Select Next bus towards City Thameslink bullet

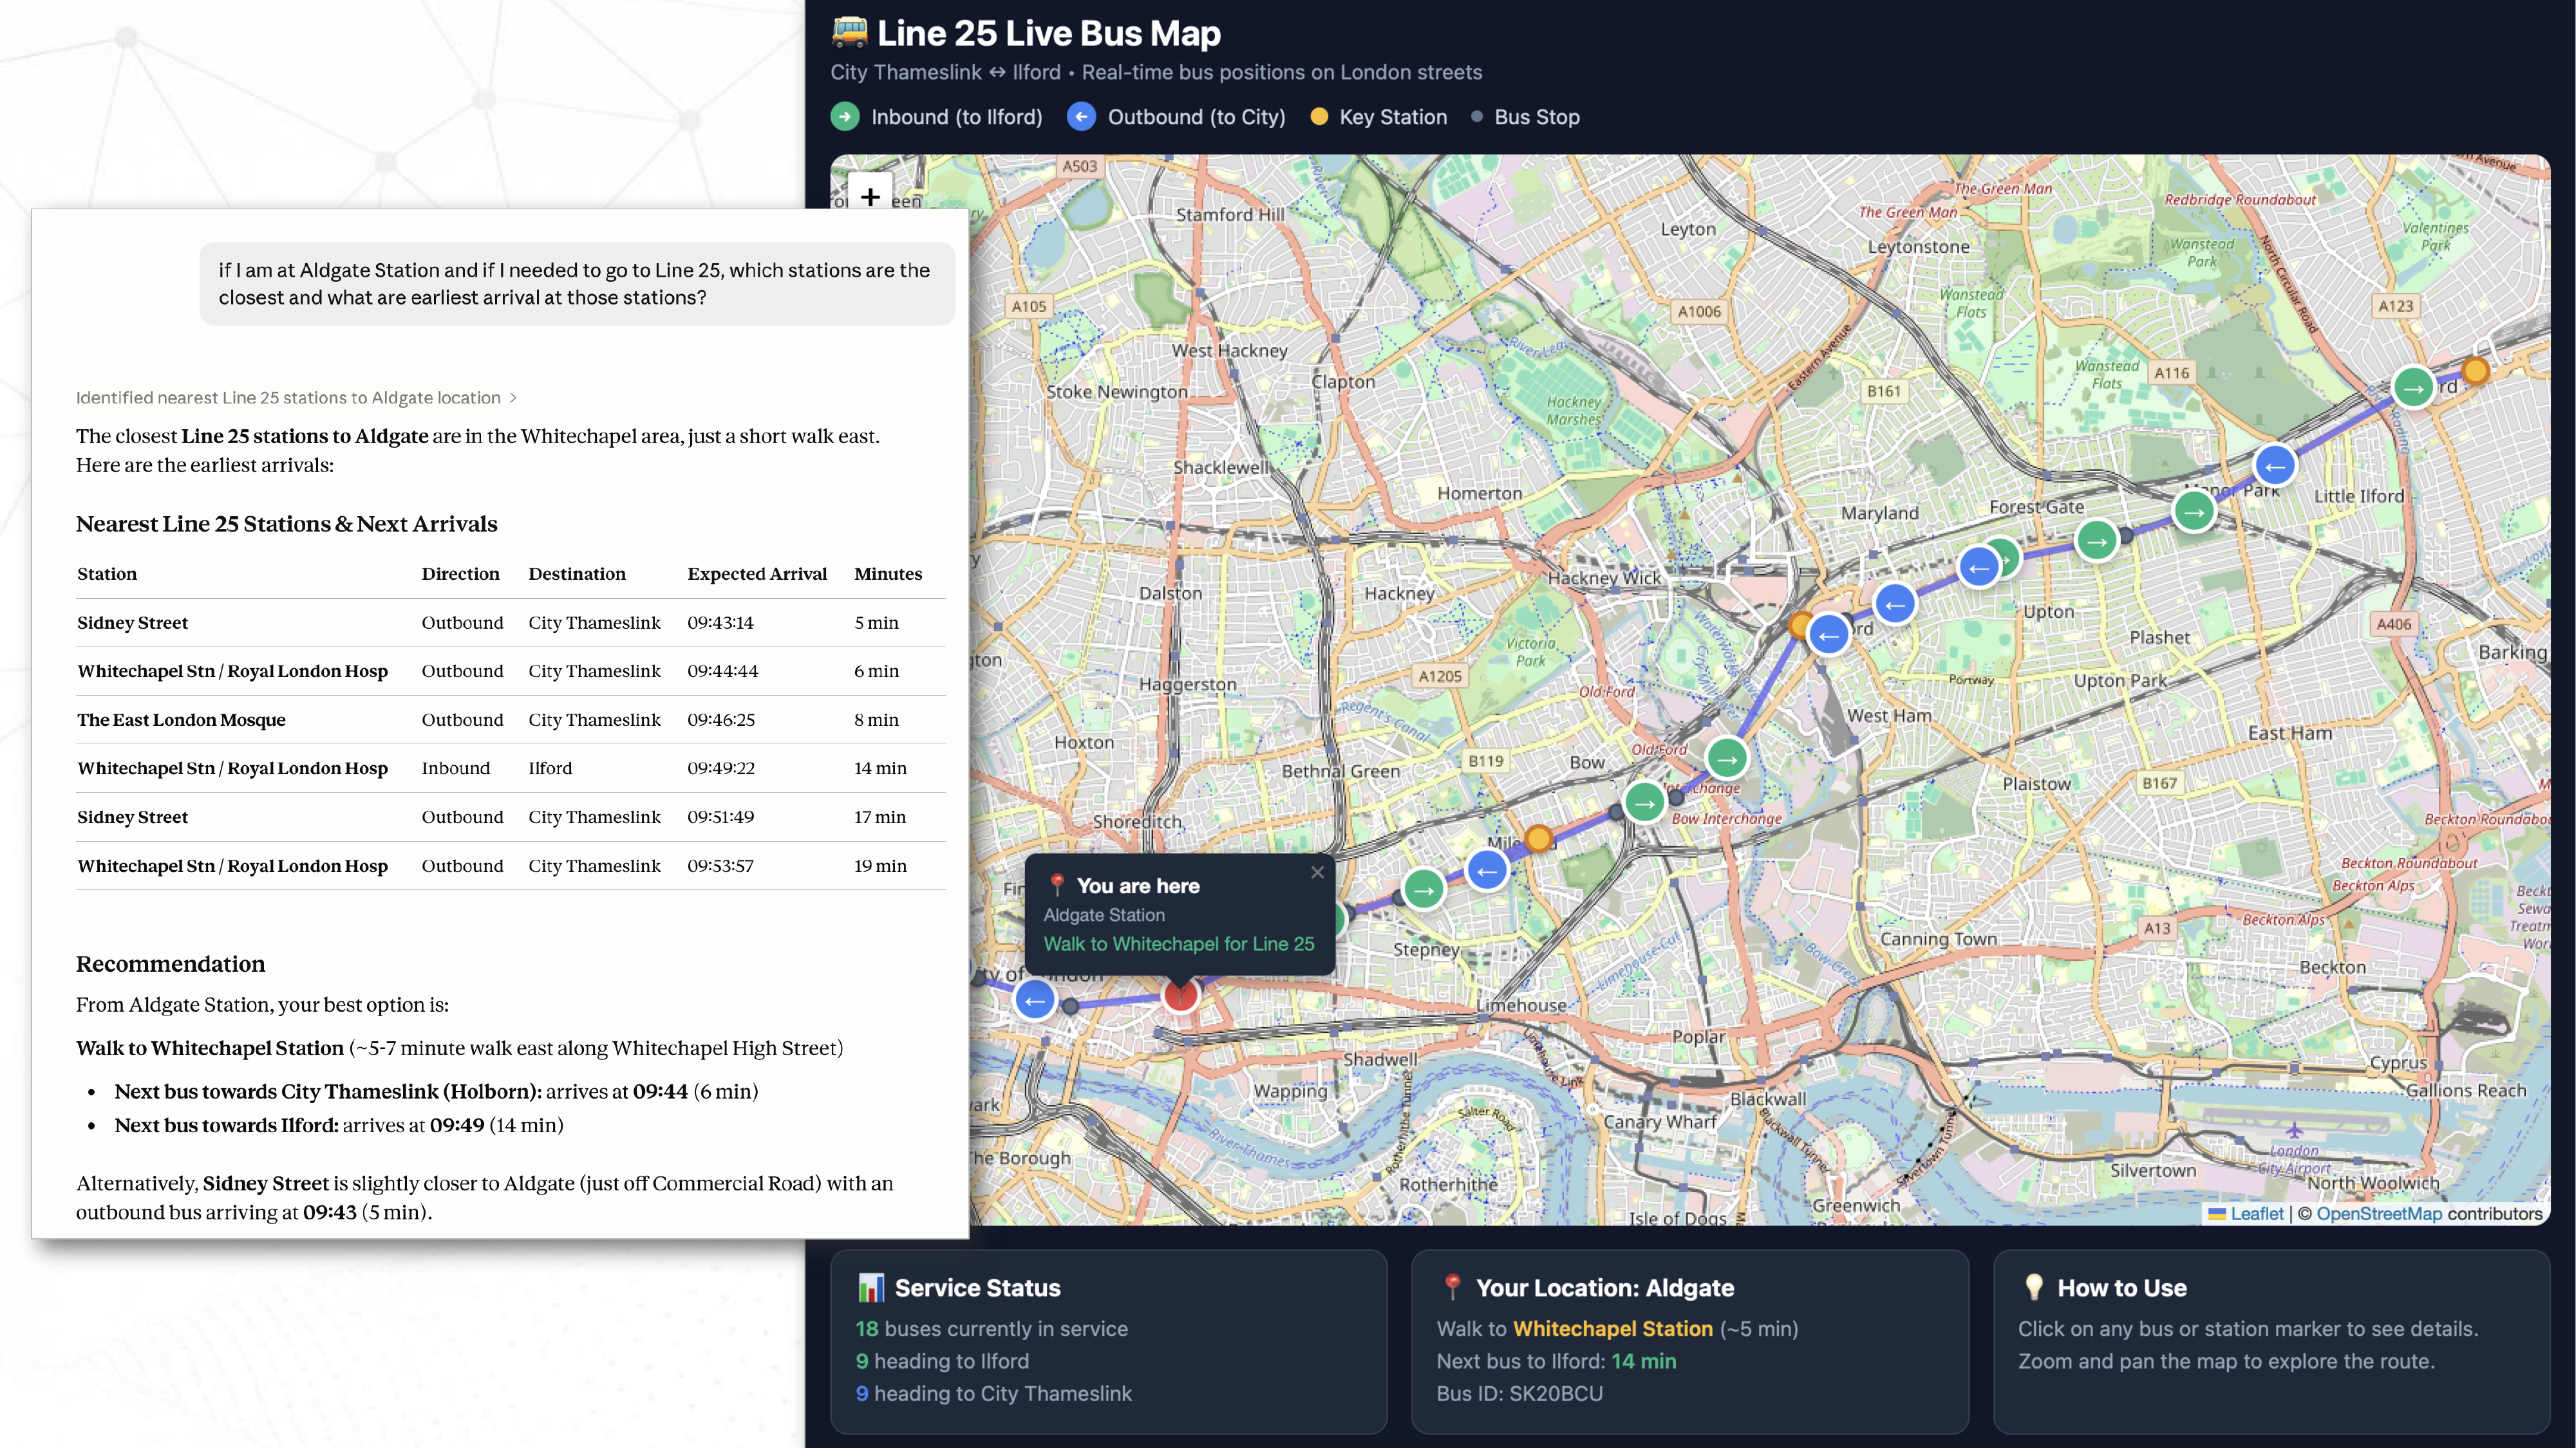pyautogui.click(x=436, y=1091)
